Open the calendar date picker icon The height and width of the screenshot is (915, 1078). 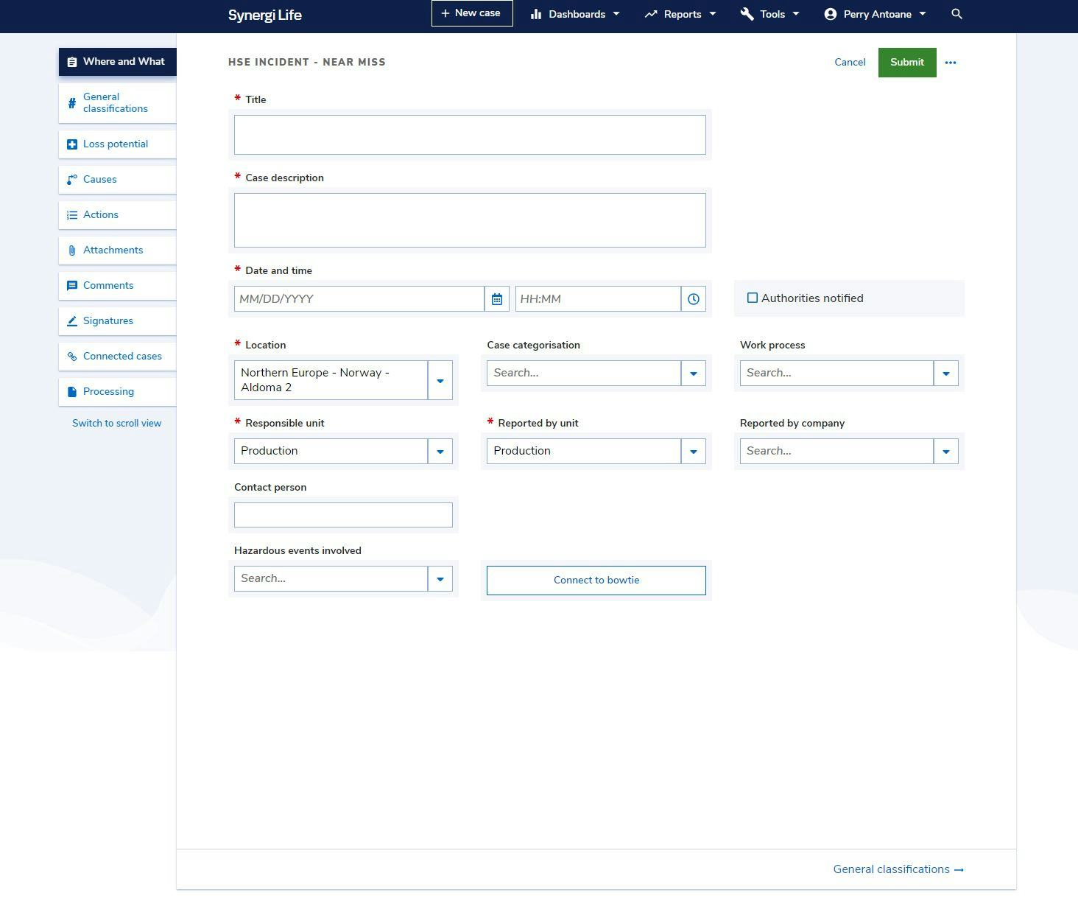[497, 299]
